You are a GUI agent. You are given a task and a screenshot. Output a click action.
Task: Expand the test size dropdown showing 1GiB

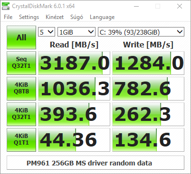click(76, 32)
